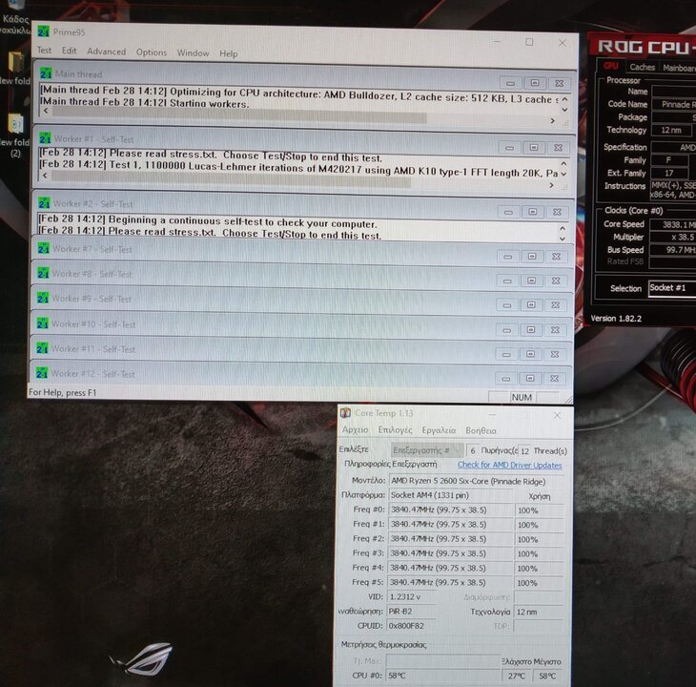Click the Freq #5 frequency value
Image resolution: width=696 pixels, height=687 pixels.
tap(450, 582)
